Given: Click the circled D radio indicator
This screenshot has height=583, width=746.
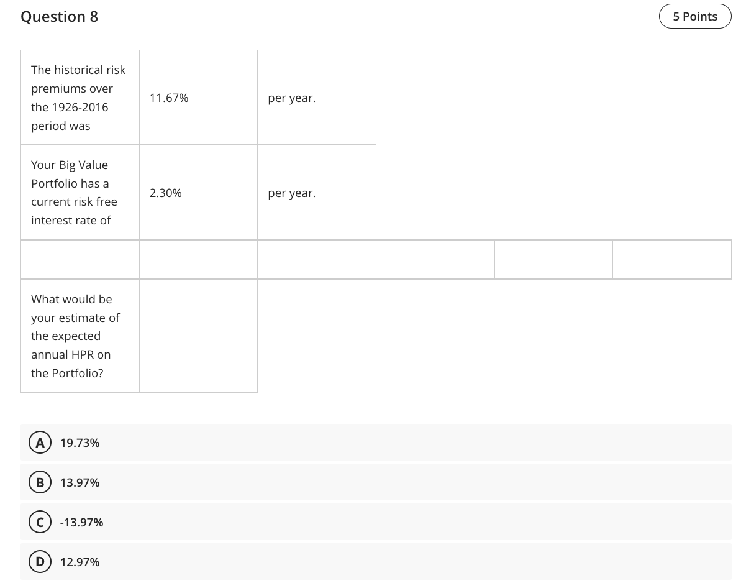Looking at the screenshot, I should [x=40, y=561].
